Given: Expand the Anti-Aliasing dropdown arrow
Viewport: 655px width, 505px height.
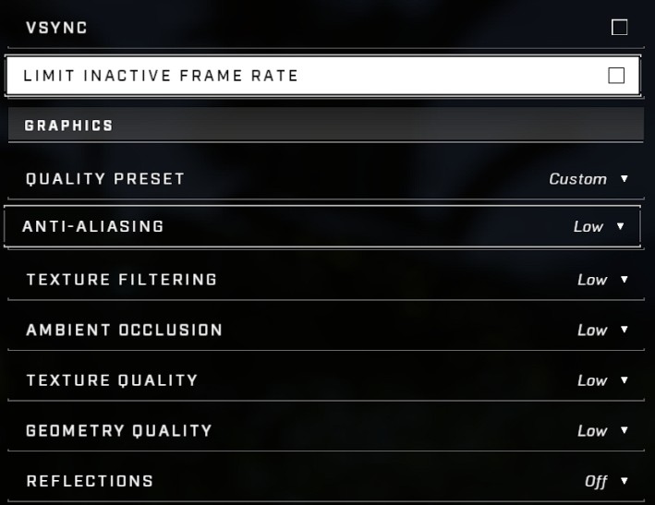Looking at the screenshot, I should tap(621, 226).
